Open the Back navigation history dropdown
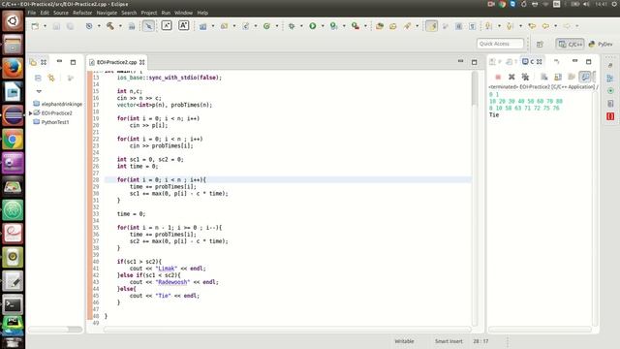Viewport: 620px width, 349px height. 555,26
